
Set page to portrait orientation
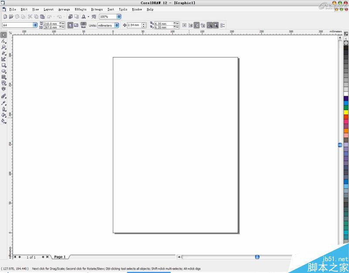coord(70,25)
